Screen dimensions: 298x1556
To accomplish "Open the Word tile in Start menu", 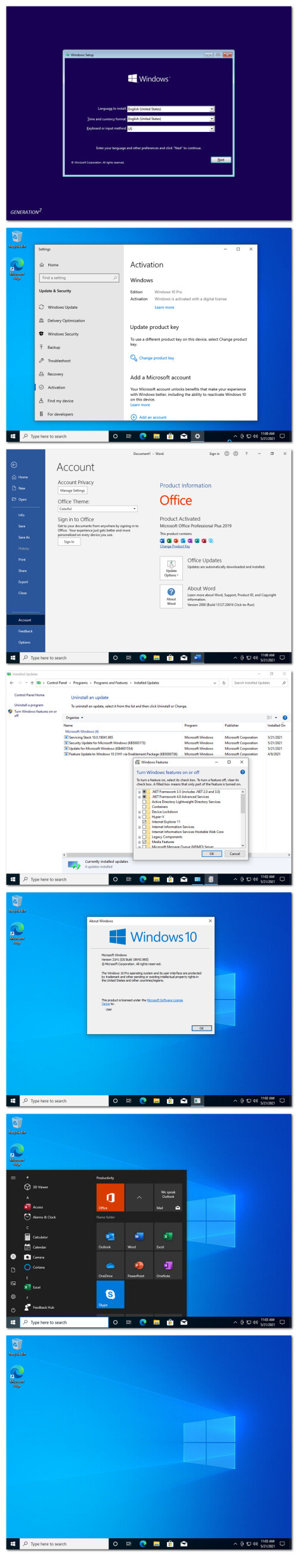I will point(139,1237).
